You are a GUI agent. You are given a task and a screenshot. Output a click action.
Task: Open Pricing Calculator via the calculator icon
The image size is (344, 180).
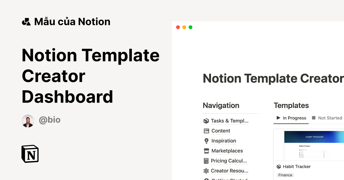point(206,161)
